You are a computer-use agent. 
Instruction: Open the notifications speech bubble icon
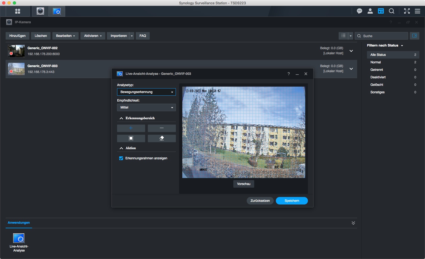click(x=360, y=11)
